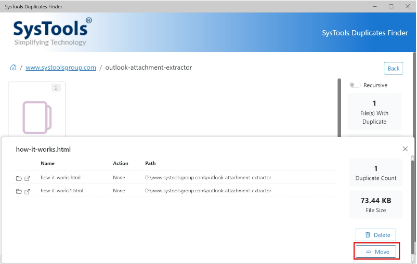Click the how-it-works.html file name cell

(x=60, y=178)
